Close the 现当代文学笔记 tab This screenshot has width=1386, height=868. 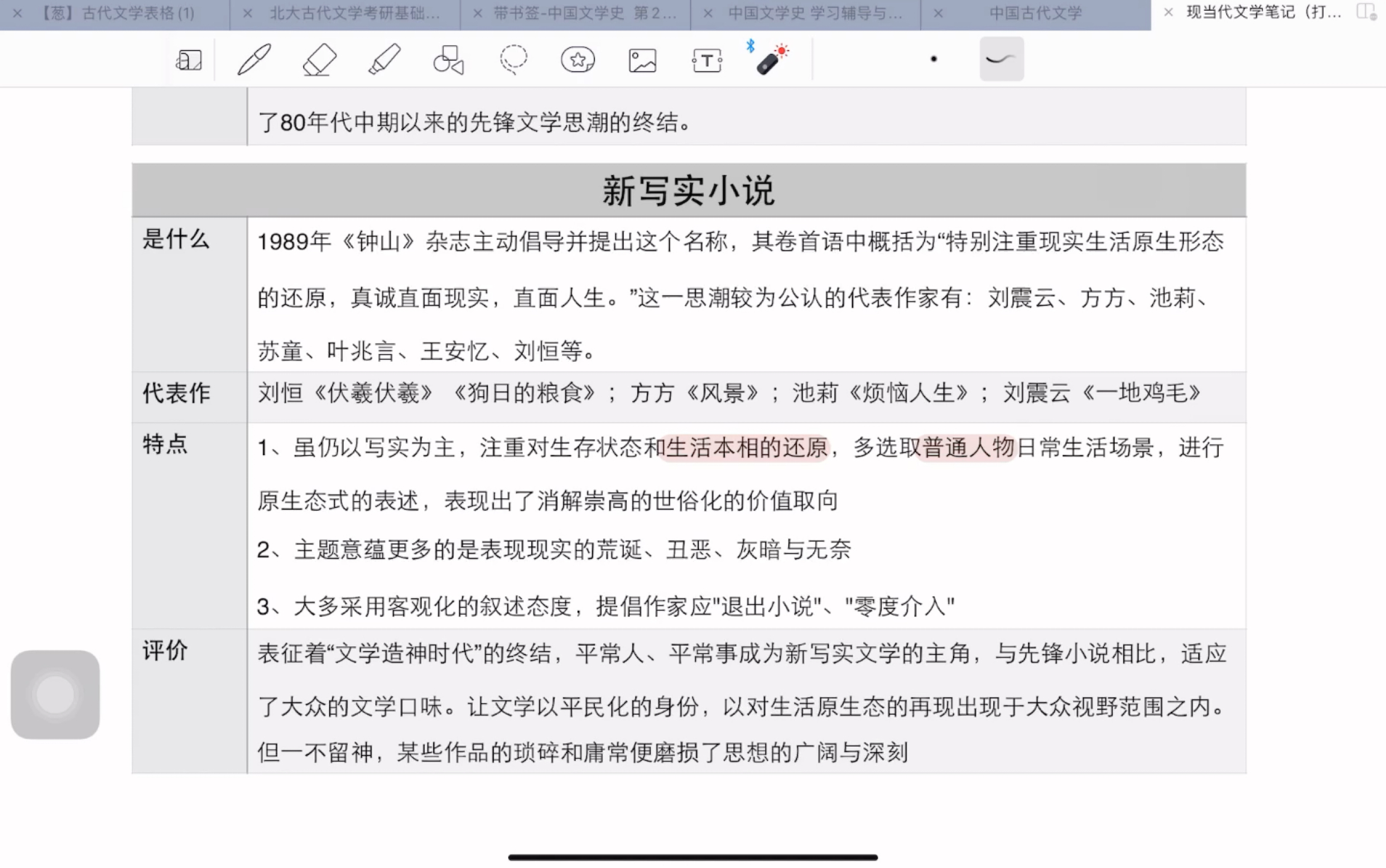[x=1168, y=12]
